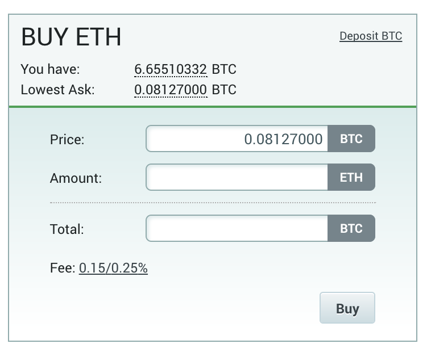This screenshot has width=431, height=352.
Task: Click the "Price:" field label
Action: tap(67, 140)
